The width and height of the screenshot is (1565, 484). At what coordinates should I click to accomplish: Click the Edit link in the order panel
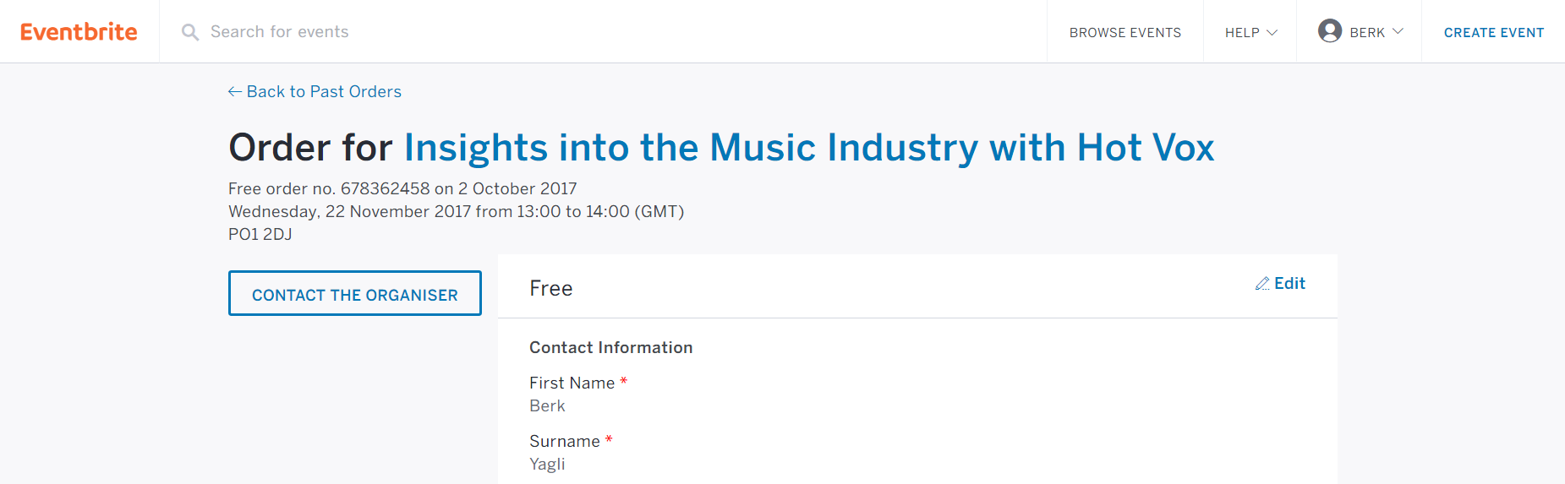coord(1289,284)
